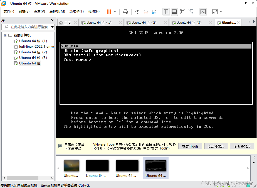Click the library horizontal scrollbar thumb

(x=23, y=178)
